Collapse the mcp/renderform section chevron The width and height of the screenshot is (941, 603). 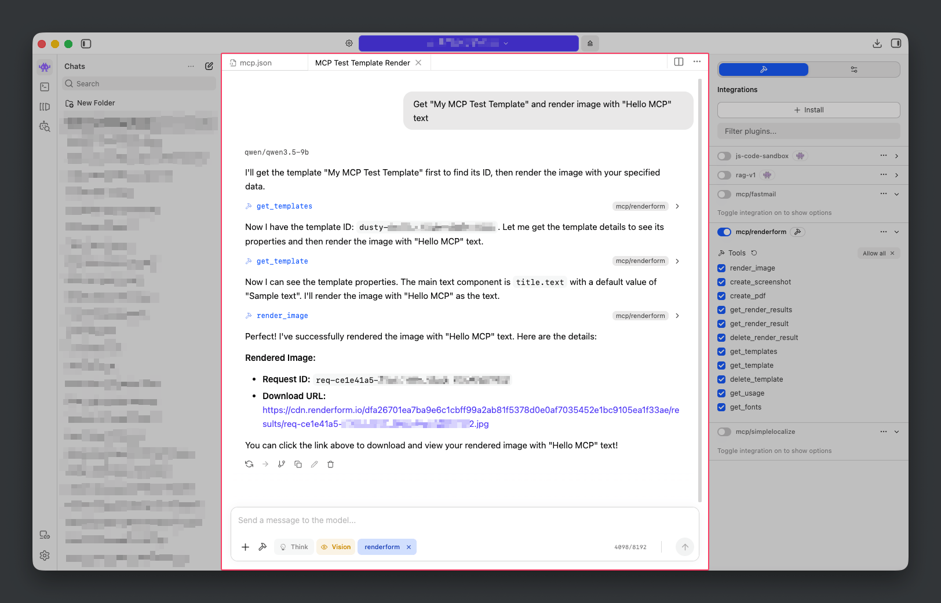coord(897,232)
